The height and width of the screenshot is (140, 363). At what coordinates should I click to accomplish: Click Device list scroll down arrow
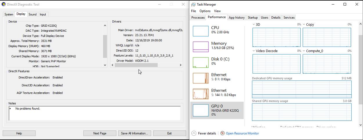click(x=105, y=65)
